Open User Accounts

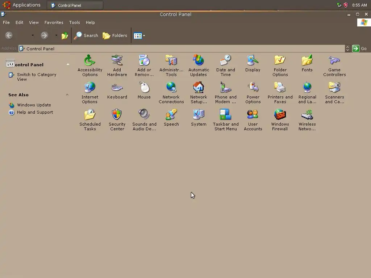[x=253, y=120]
